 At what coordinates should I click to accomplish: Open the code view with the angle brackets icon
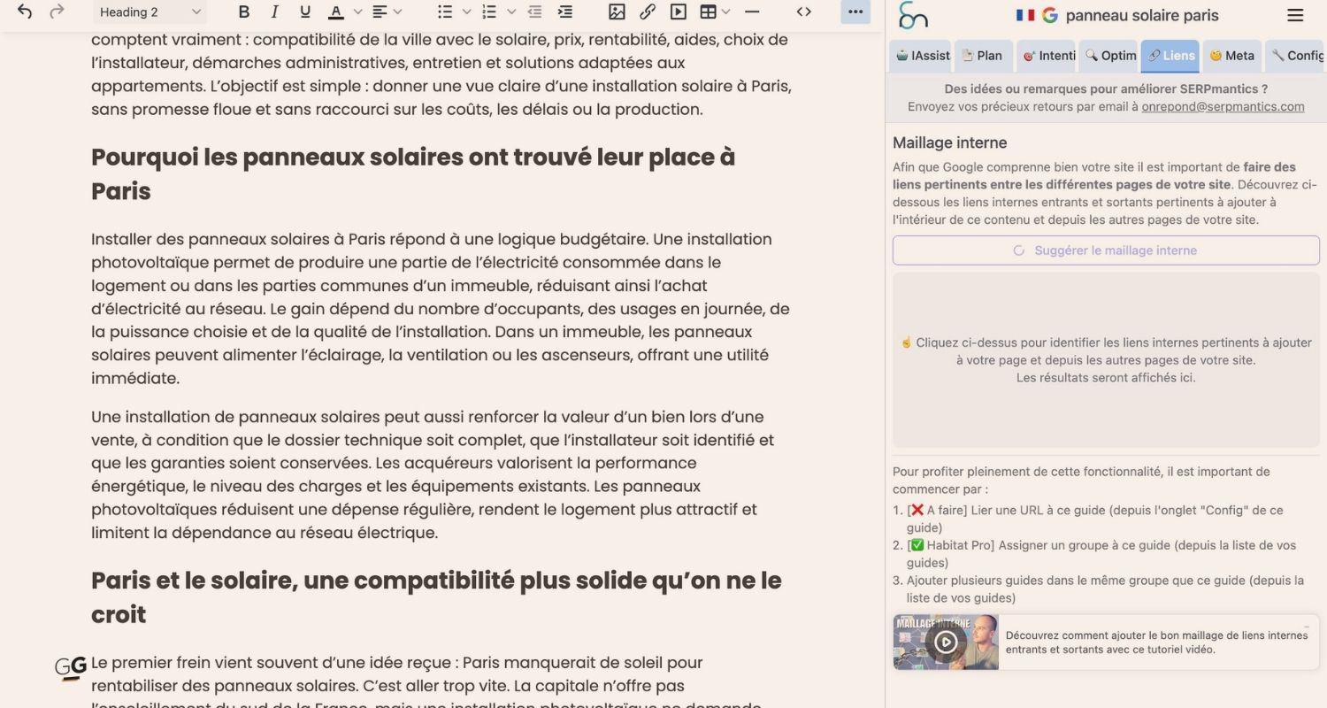click(804, 12)
